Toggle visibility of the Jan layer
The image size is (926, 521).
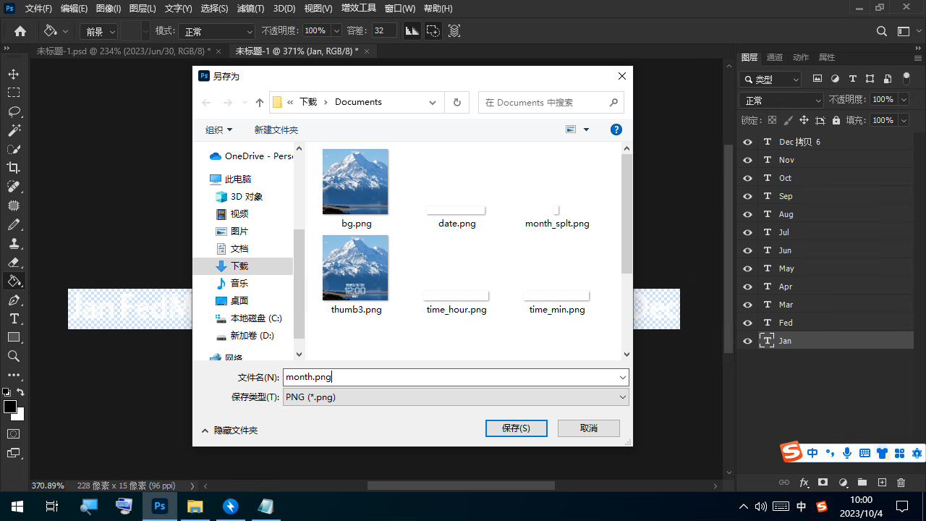point(747,341)
